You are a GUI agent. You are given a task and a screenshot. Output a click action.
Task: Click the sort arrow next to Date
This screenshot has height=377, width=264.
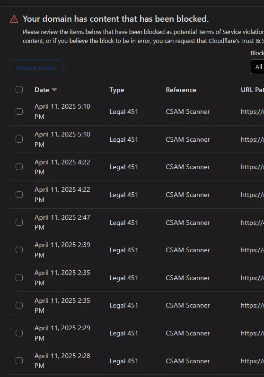[54, 90]
